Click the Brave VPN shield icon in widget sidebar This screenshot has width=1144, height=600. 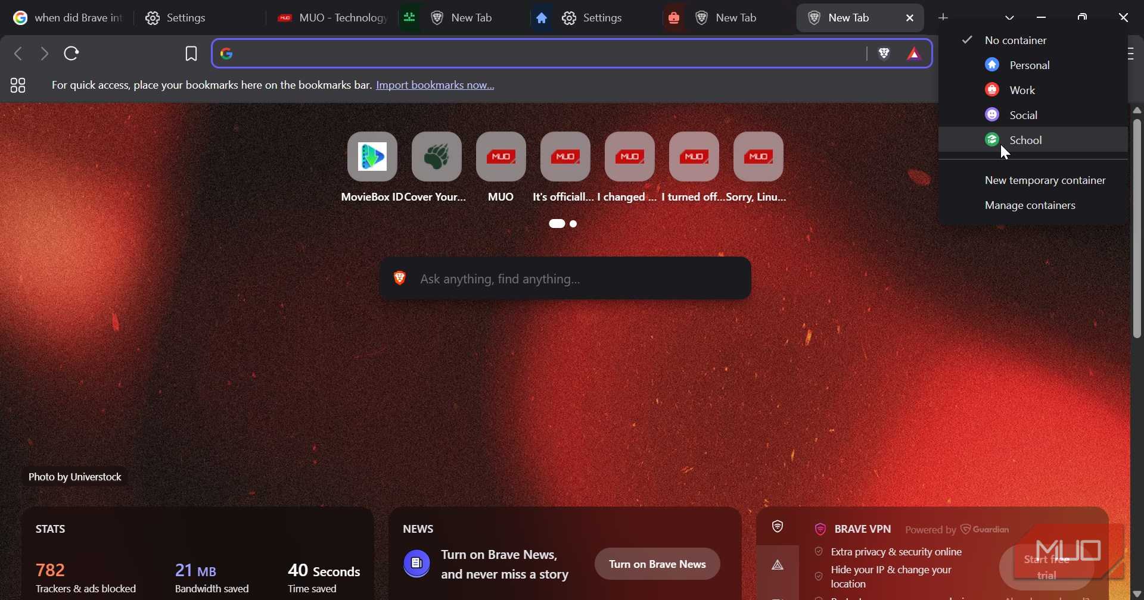(x=778, y=527)
